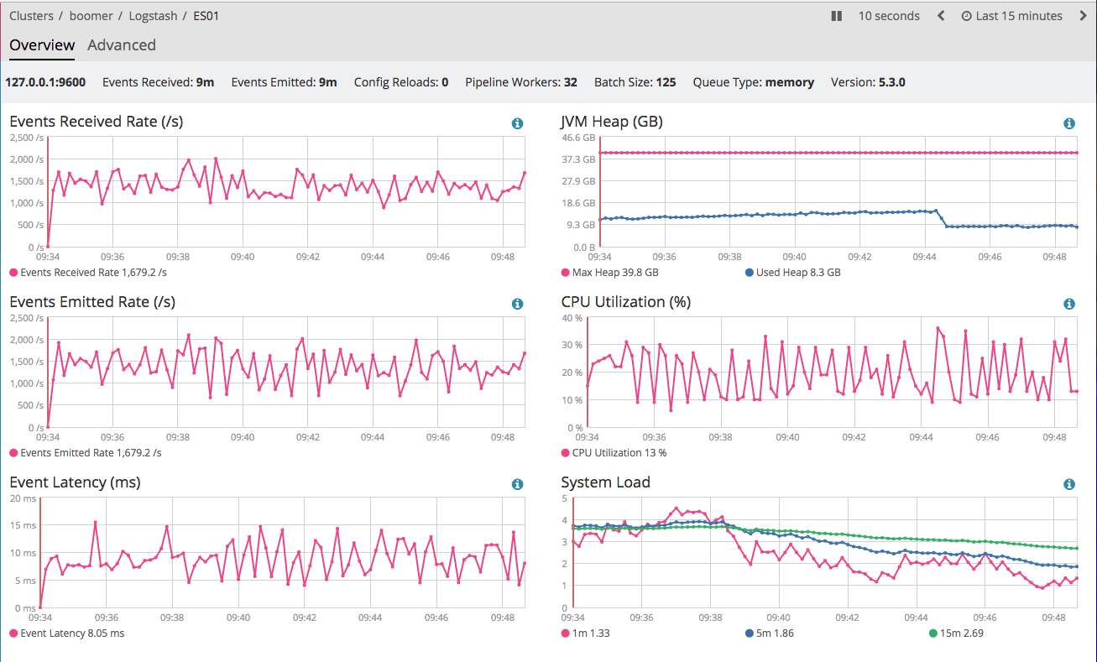This screenshot has height=662, width=1097.
Task: Toggle Used Heap series in legend
Action: pos(797,273)
